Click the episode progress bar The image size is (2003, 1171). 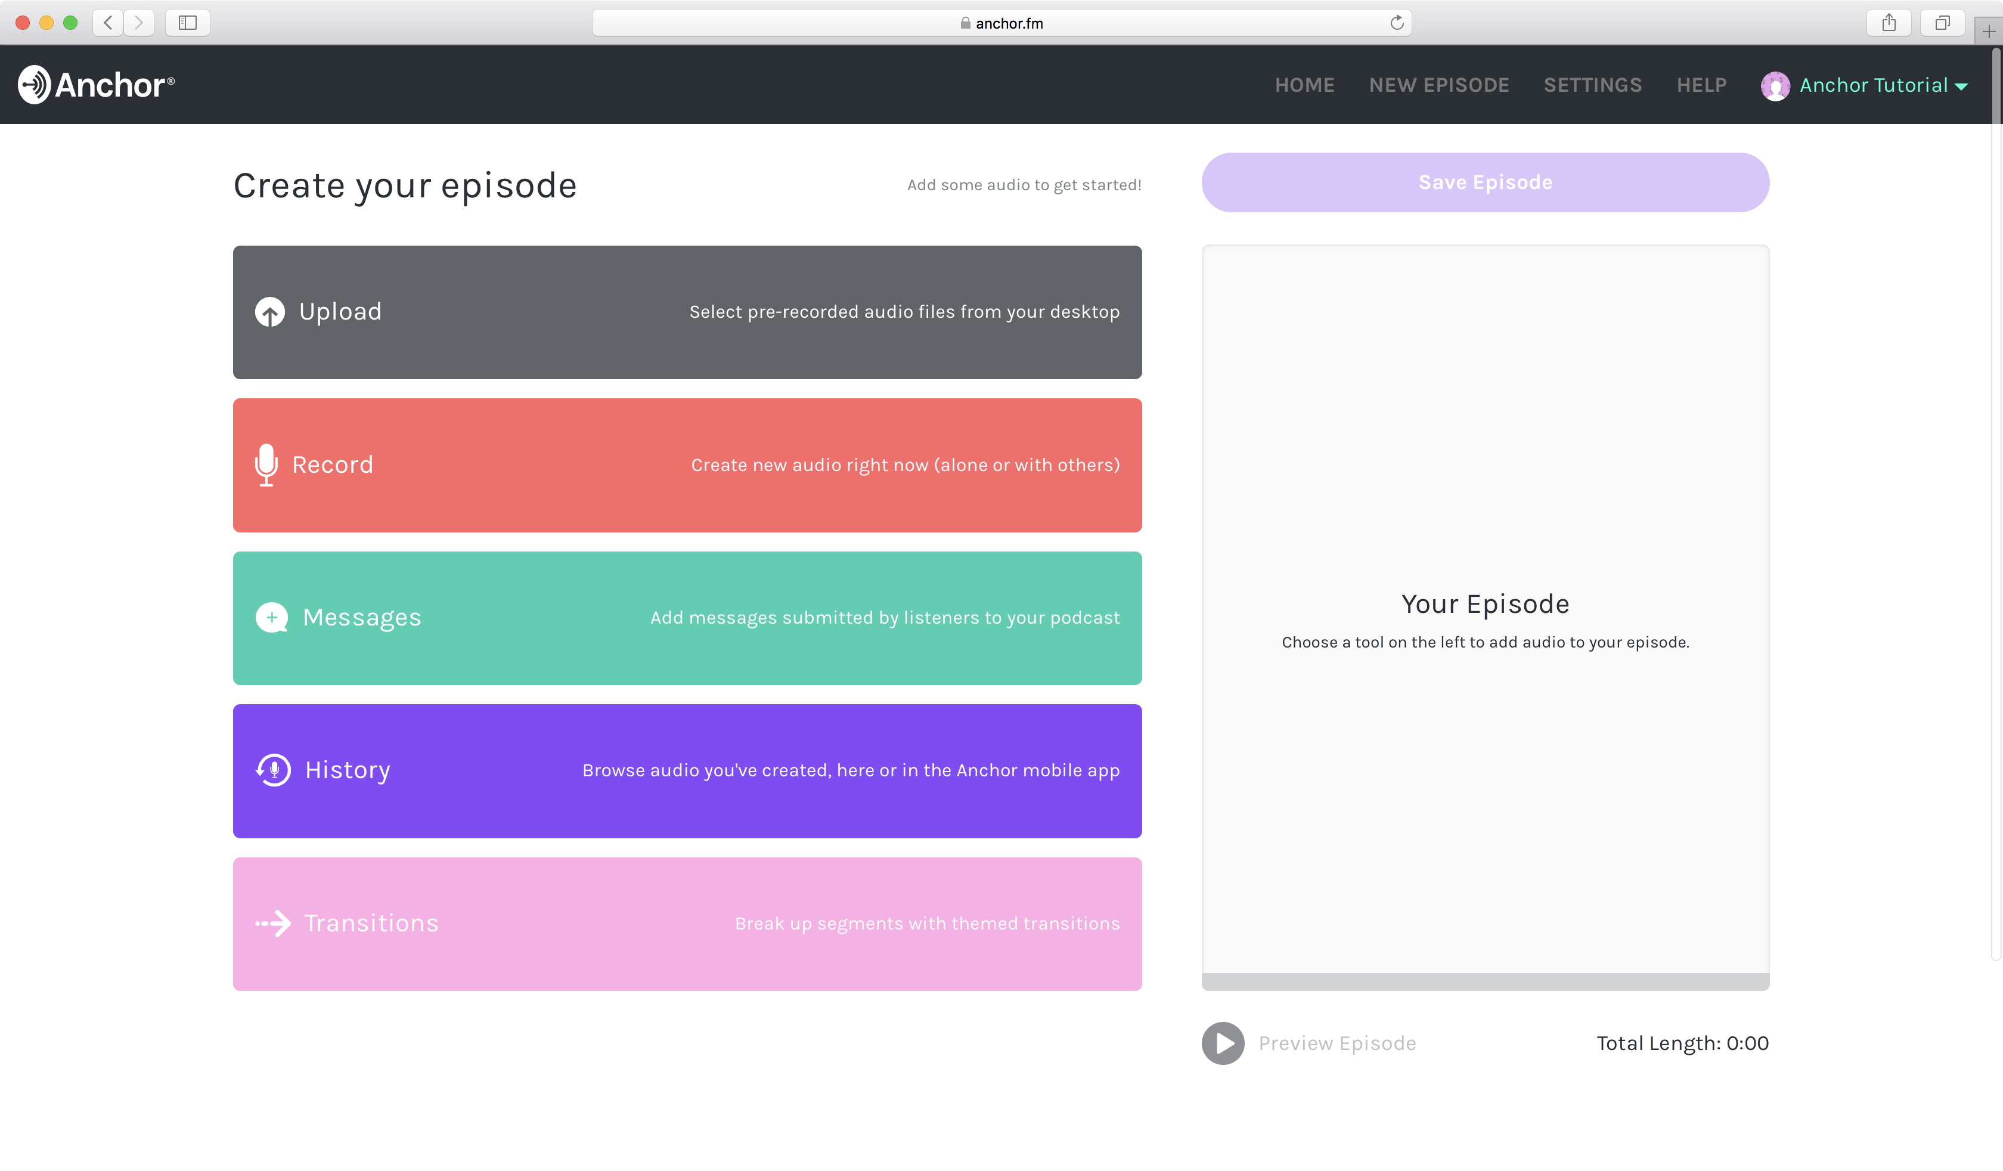1485,982
